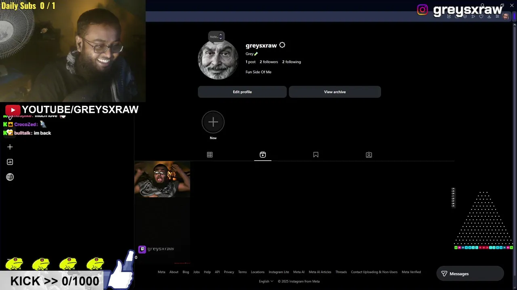This screenshot has height=290, width=517.
Task: Click the Note bubble on profile picture
Action: click(x=216, y=37)
